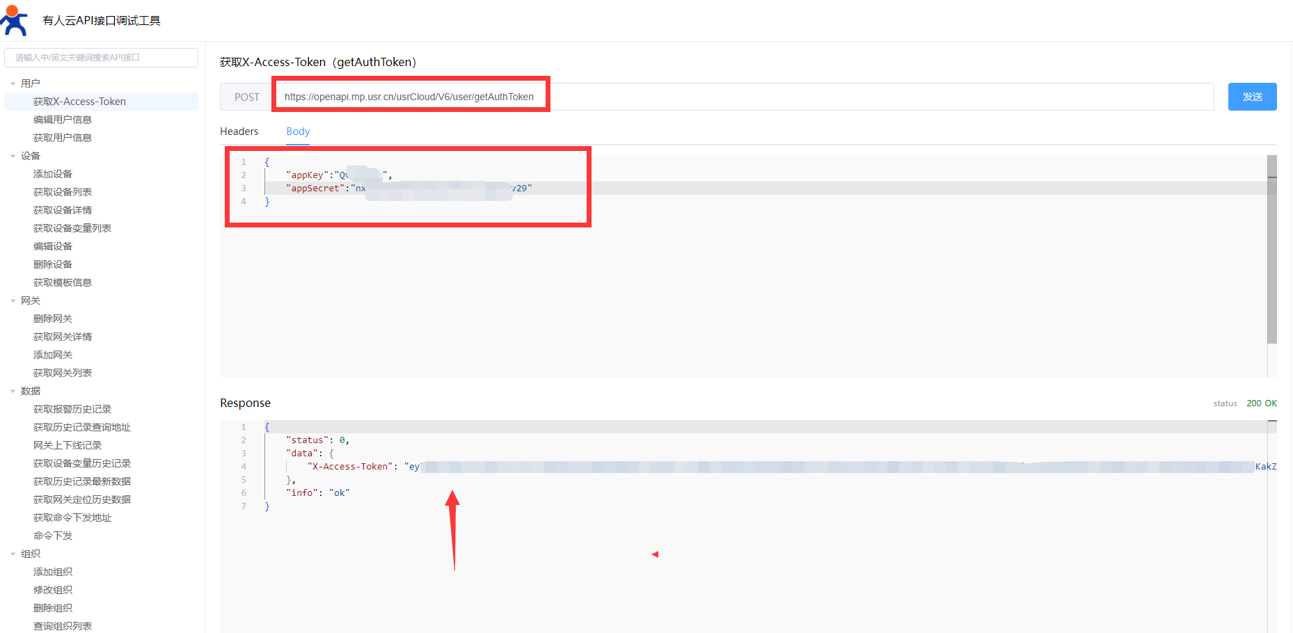This screenshot has height=633, width=1293.
Task: Click the 有人云 logo icon
Action: pyautogui.click(x=14, y=20)
